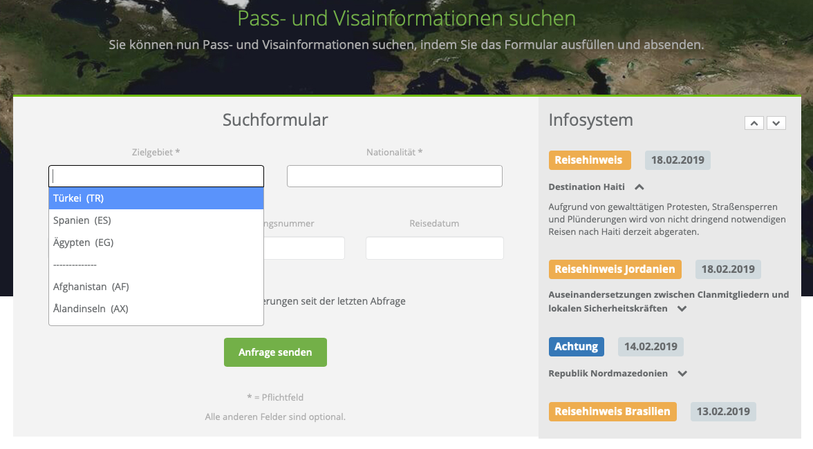Choose Ålandinseln (AX) from the options
The width and height of the screenshot is (813, 449).
click(156, 309)
